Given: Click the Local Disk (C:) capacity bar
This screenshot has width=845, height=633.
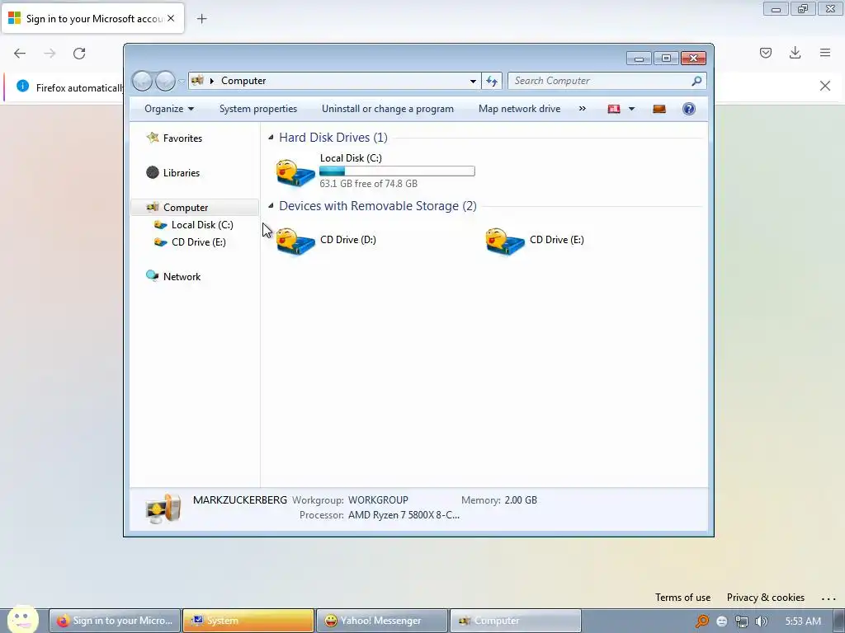Looking at the screenshot, I should (397, 171).
